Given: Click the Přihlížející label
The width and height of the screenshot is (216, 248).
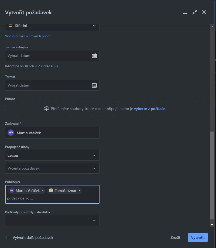Looking at the screenshot, I should (x=12, y=182).
